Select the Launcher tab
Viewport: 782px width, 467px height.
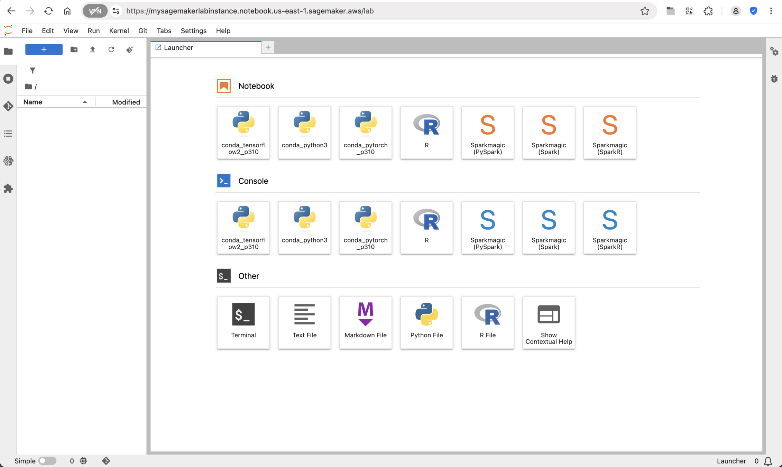coord(206,48)
